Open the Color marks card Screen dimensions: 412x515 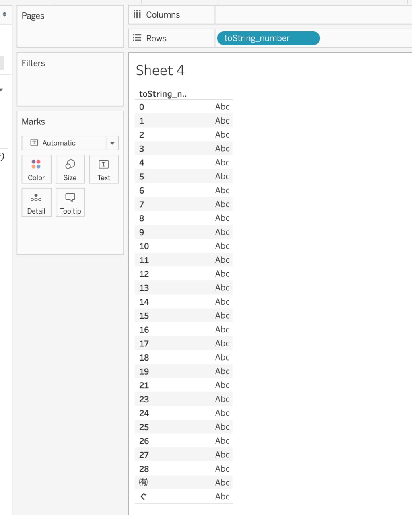point(36,169)
